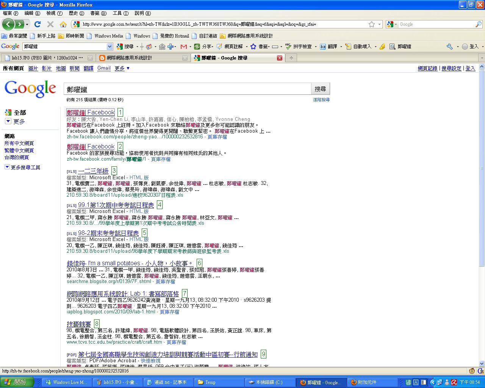Click the Greasemonkey face icon in status bar

[472, 371]
